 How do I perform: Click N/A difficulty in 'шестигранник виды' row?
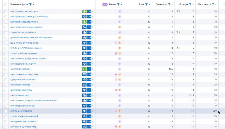pos(171,69)
